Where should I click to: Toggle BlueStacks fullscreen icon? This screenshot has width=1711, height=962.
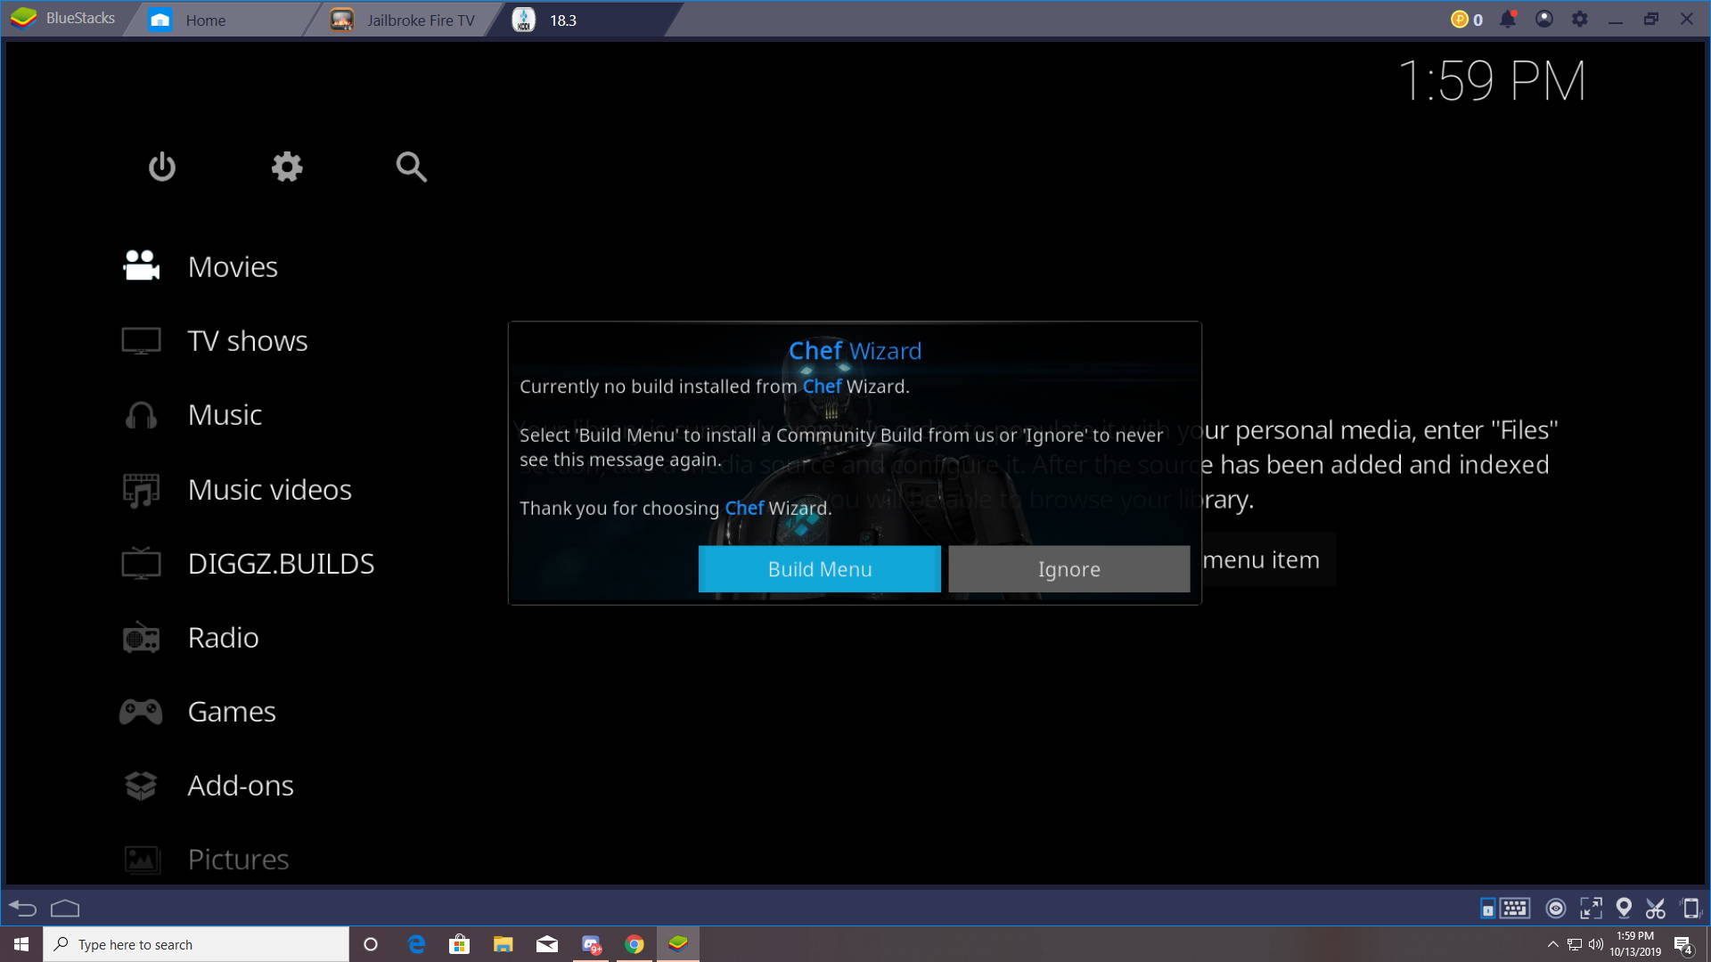(1591, 909)
